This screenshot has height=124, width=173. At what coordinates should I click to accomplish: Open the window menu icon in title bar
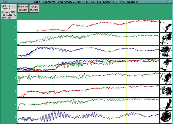pyautogui.click(x=2, y=2)
